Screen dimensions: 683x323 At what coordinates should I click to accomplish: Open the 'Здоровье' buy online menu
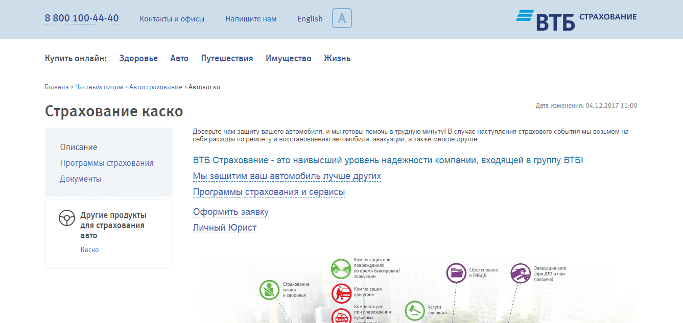138,59
